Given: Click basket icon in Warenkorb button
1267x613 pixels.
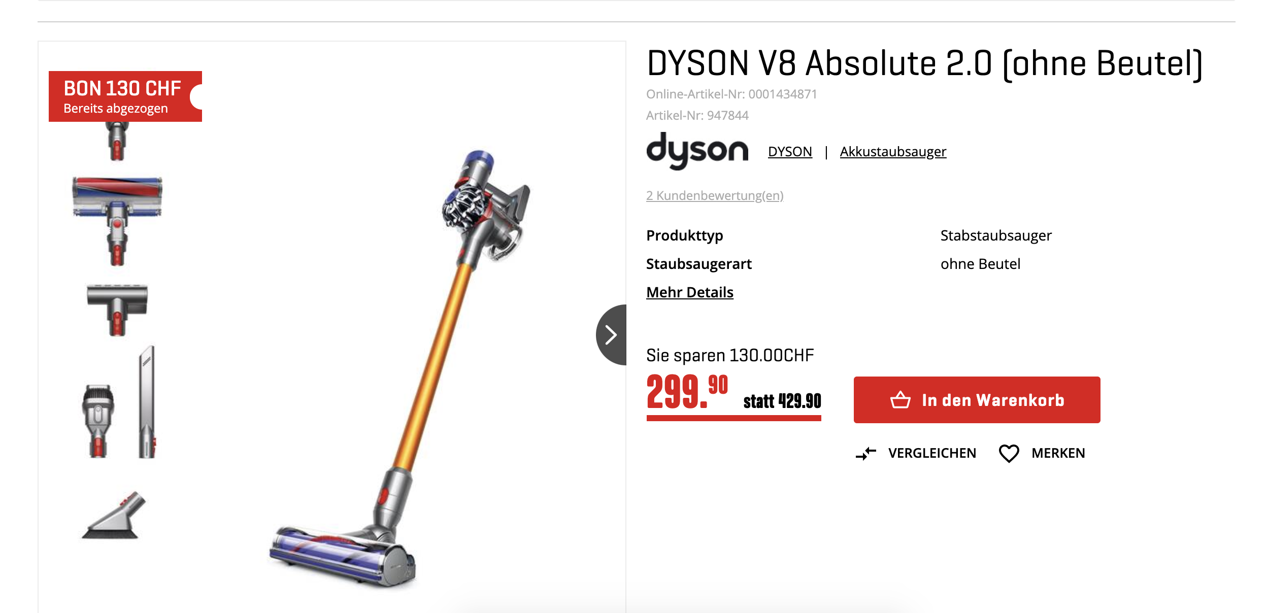Looking at the screenshot, I should [x=901, y=400].
